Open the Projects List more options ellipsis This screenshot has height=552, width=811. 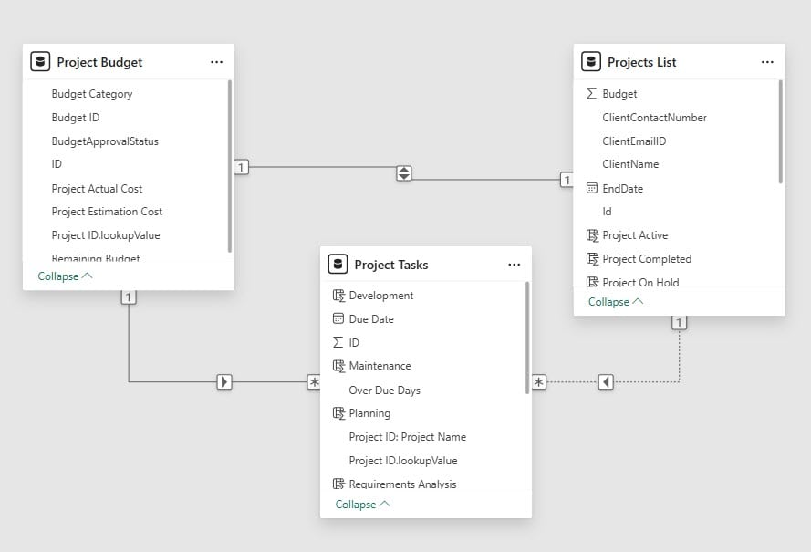point(767,62)
